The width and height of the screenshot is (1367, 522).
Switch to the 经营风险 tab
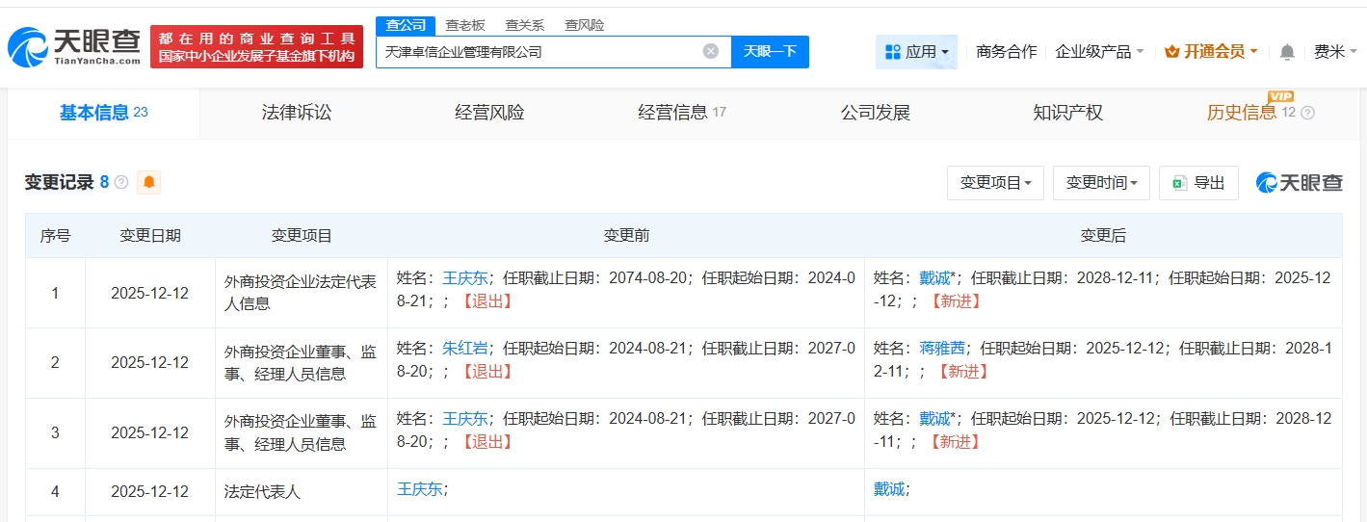tap(489, 113)
